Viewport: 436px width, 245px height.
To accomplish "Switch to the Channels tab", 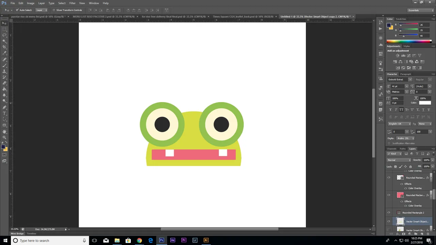I will 391,149.
